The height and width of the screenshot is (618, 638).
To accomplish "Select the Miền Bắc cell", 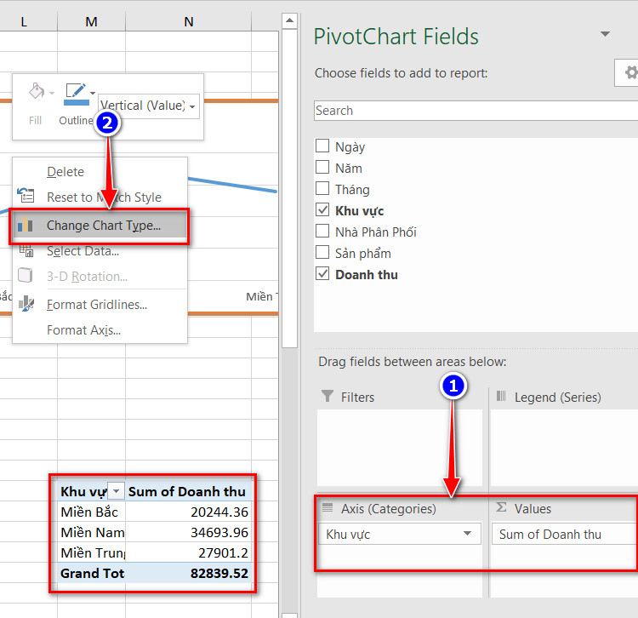I will 92,512.
